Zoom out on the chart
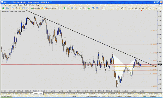Viewport: 163px width, 98px height. click(x=76, y=8)
